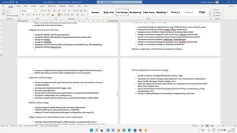The image size is (237, 133).
Task: Click the Share button
Action: point(231,6)
